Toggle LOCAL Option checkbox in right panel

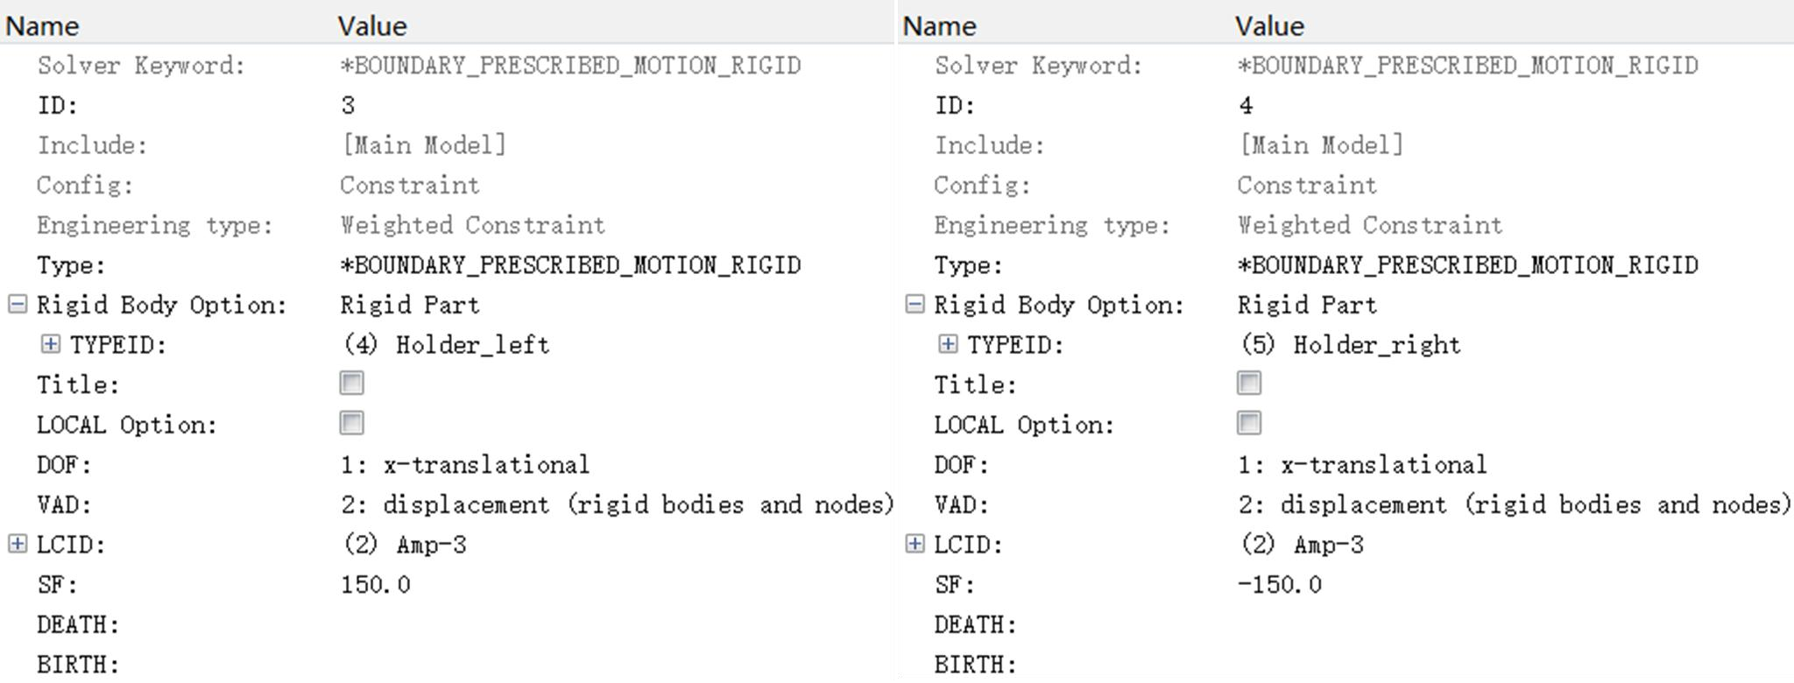pyautogui.click(x=1249, y=424)
